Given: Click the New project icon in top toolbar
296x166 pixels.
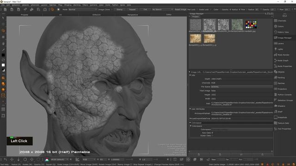Looking at the screenshot, I should coord(5,9).
